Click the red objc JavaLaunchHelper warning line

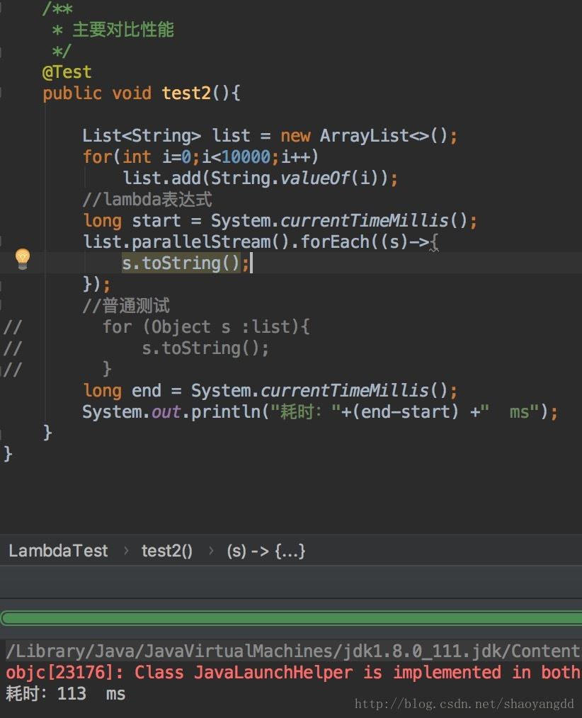[x=294, y=672]
